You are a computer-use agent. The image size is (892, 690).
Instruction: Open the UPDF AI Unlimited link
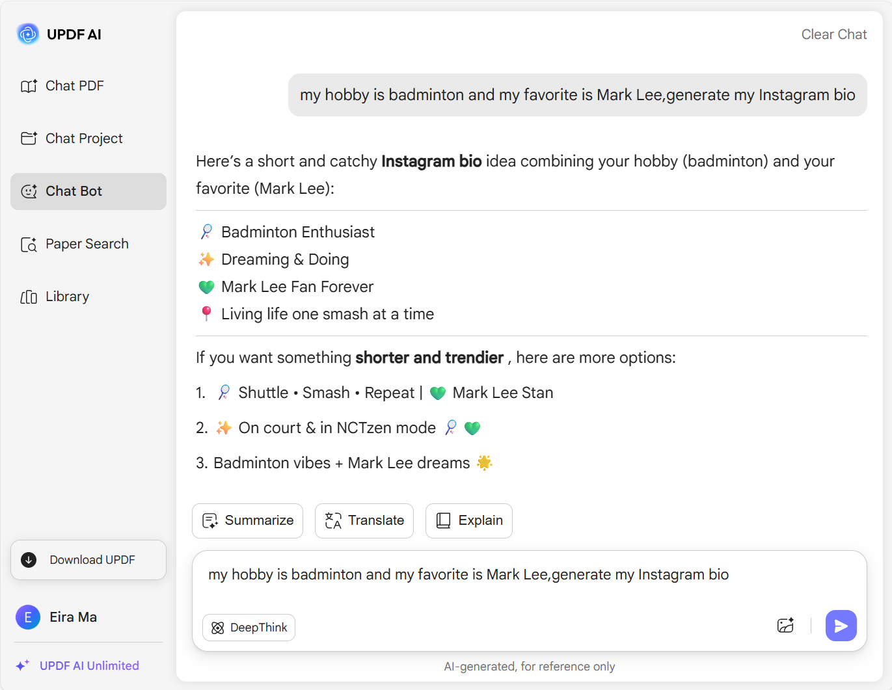89,665
